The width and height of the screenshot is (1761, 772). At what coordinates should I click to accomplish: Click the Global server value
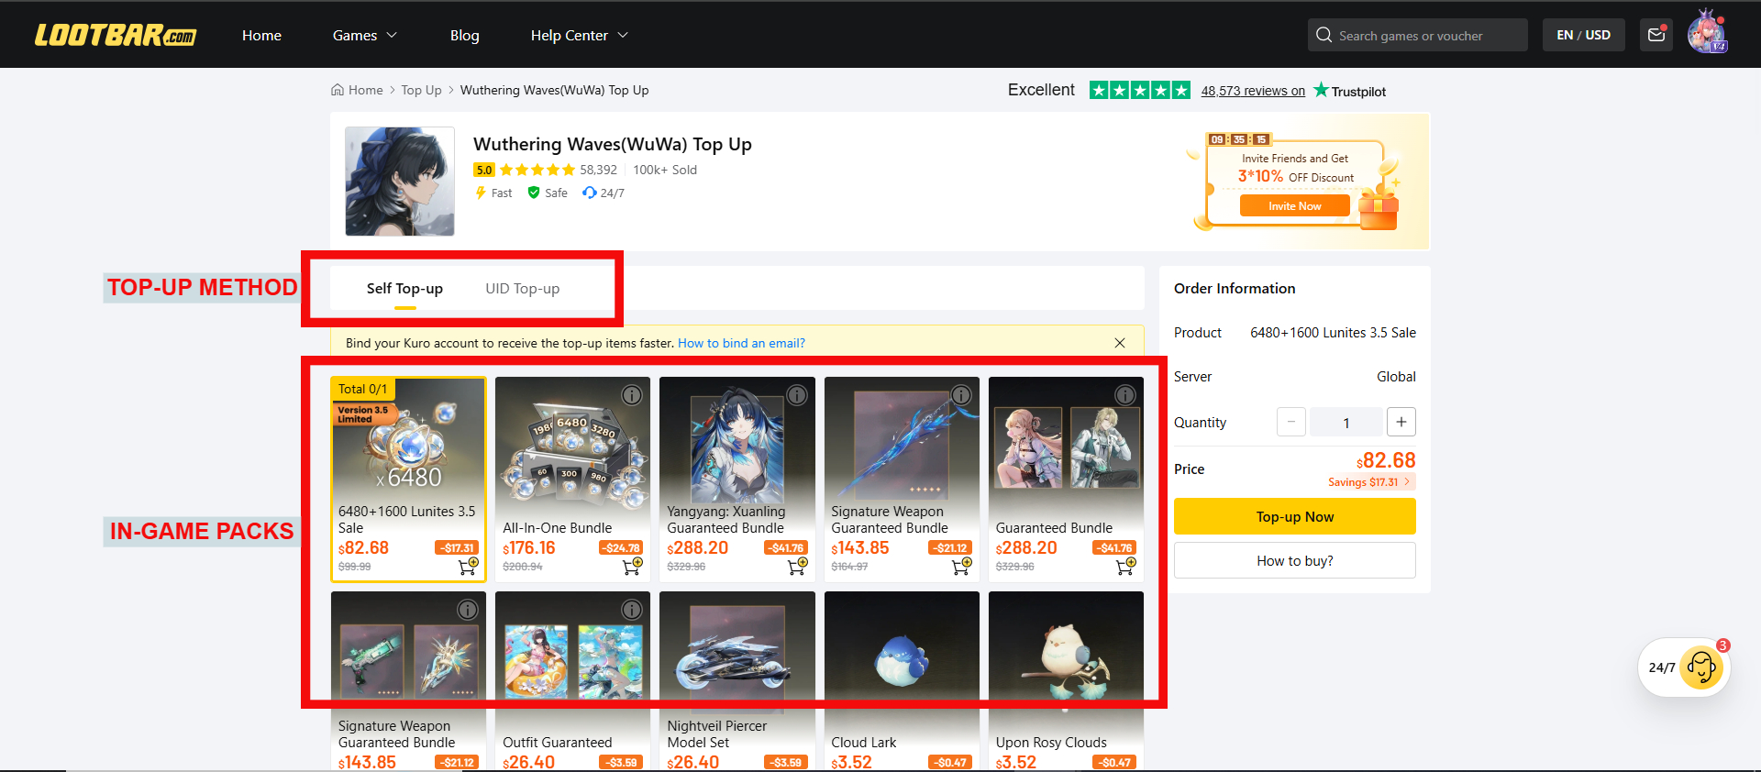1396,377
